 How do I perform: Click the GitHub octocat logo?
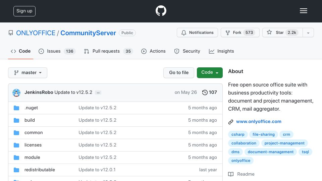pyautogui.click(x=161, y=11)
